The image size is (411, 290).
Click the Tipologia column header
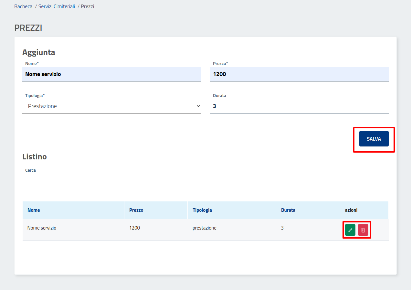[x=202, y=210]
